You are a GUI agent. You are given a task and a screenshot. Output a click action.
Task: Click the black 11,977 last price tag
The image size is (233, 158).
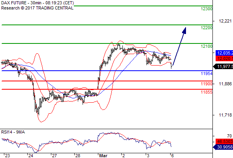(224, 66)
